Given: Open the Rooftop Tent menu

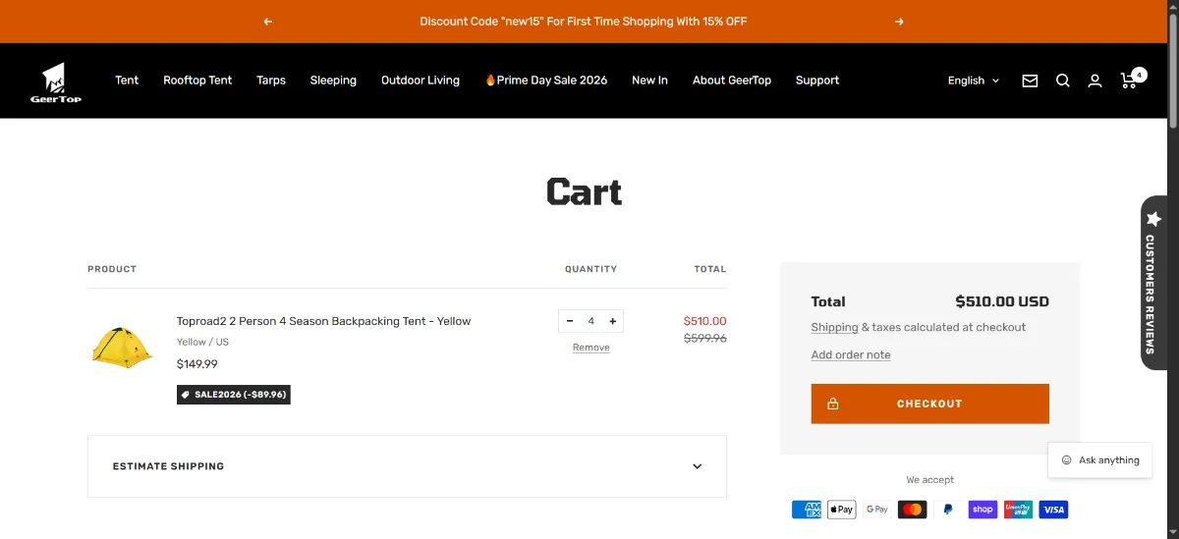Looking at the screenshot, I should [197, 81].
